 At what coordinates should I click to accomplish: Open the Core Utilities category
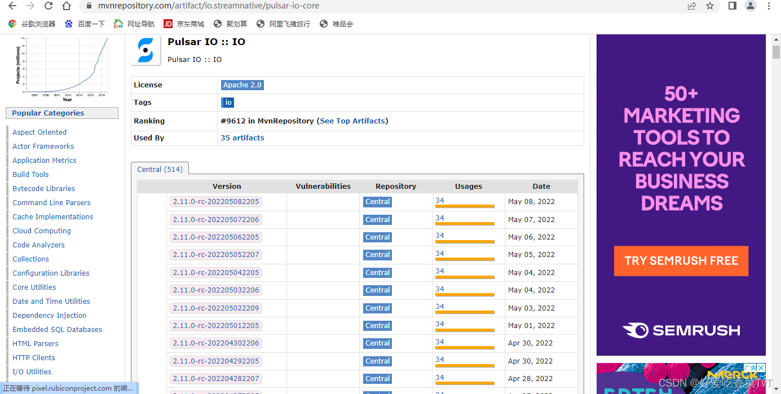click(34, 287)
